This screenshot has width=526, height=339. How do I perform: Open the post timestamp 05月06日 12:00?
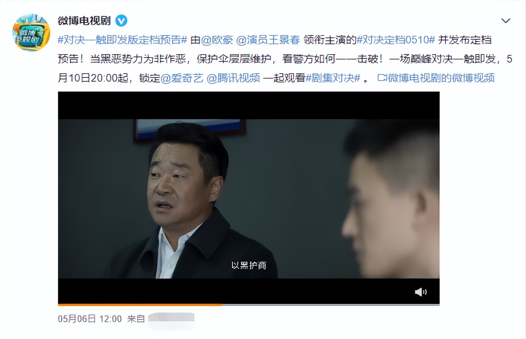(90, 319)
